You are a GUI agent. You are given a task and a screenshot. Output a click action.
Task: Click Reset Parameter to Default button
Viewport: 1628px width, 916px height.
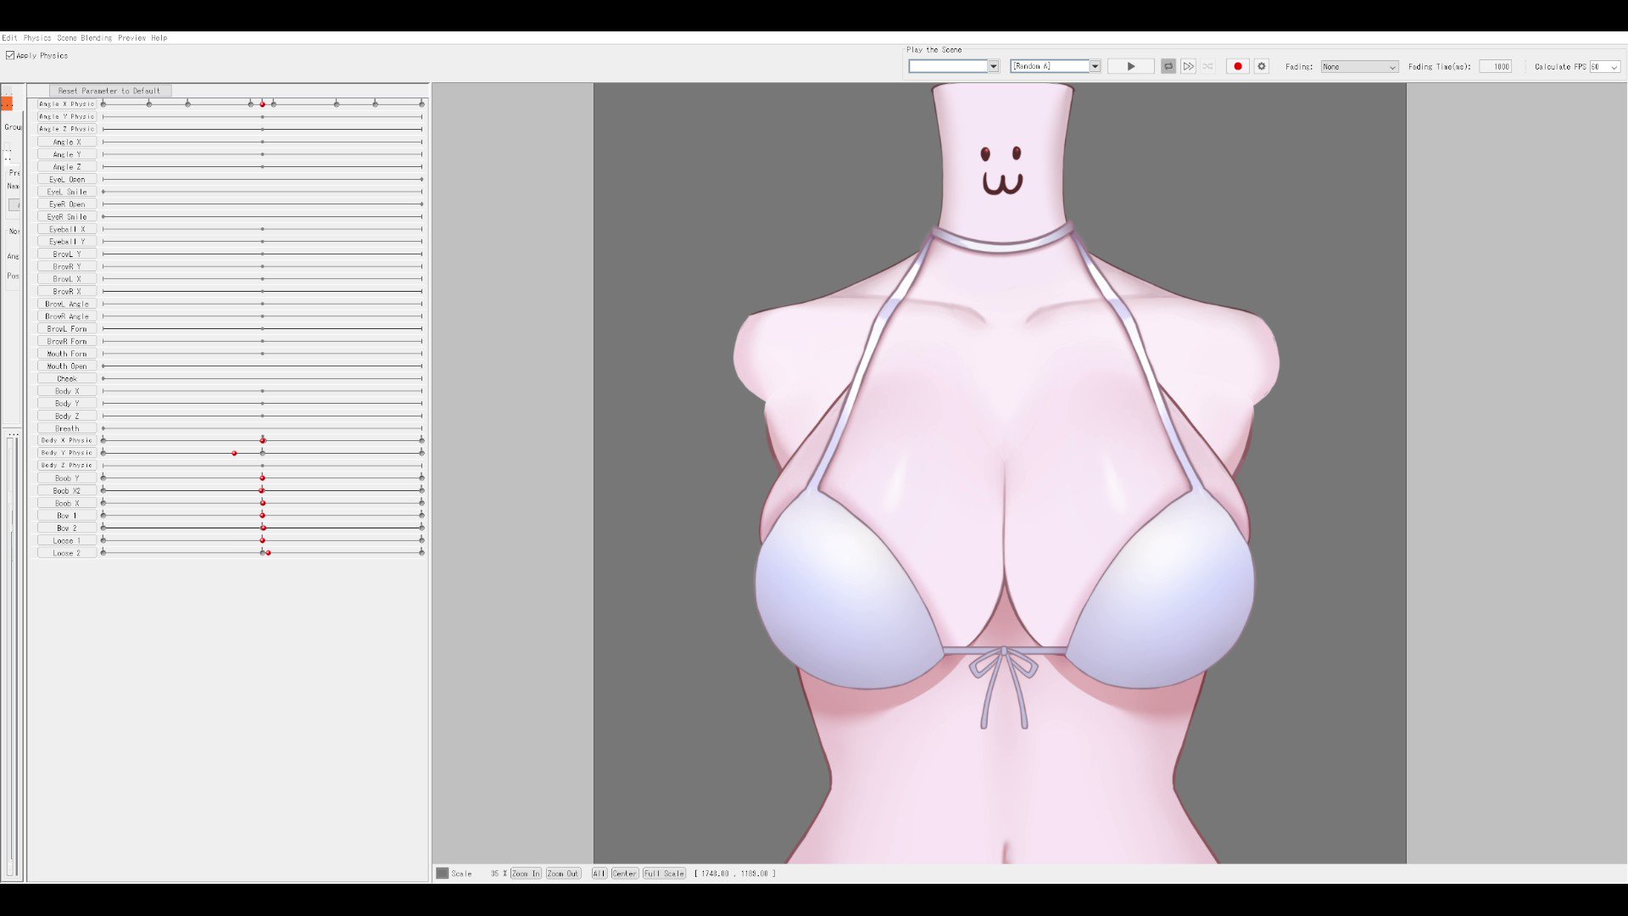pyautogui.click(x=109, y=91)
